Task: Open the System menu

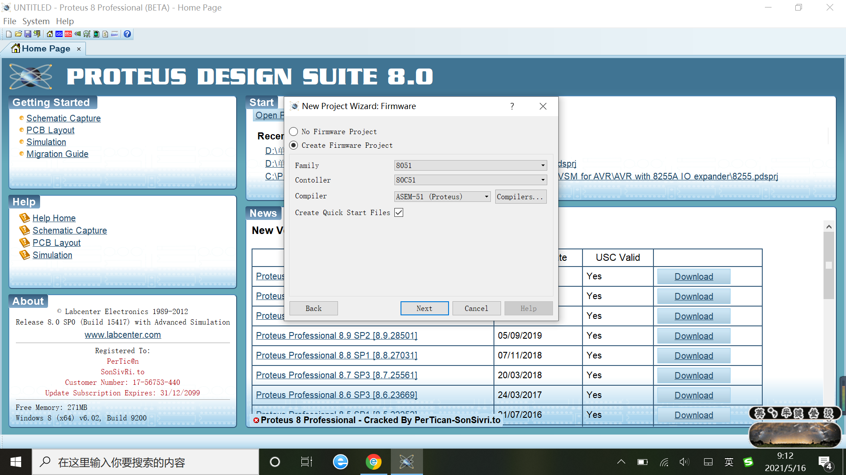Action: pos(36,21)
